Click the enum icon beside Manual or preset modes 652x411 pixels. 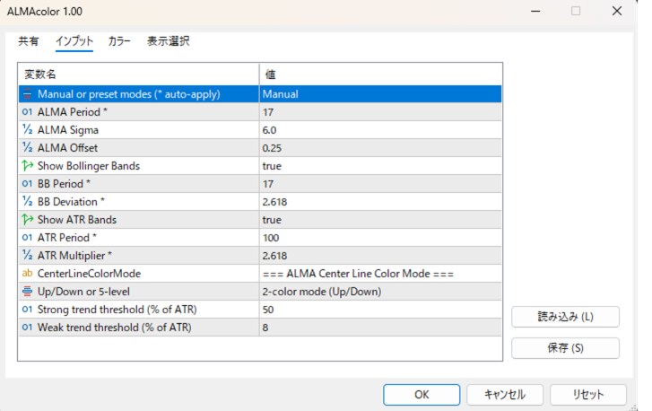click(x=28, y=94)
